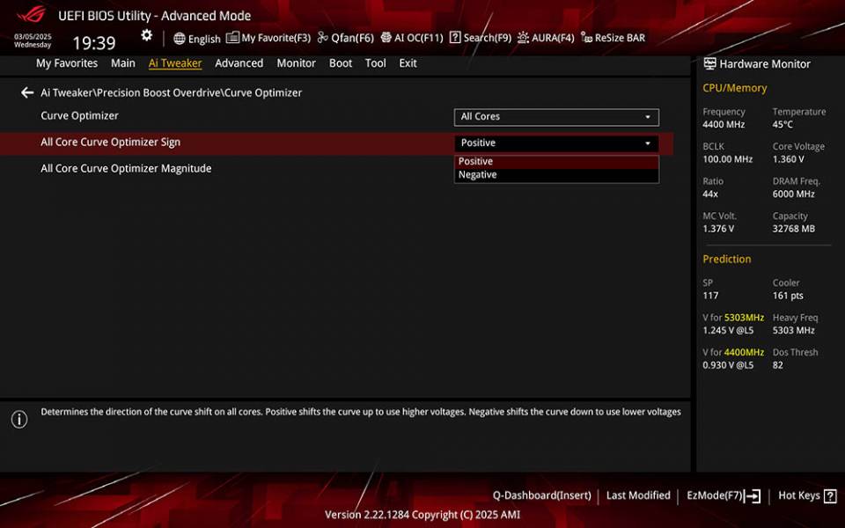
Task: Click the Hot Keys question mark icon
Action: (830, 495)
